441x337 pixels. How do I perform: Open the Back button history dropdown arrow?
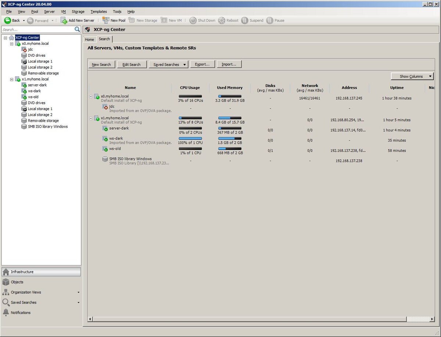[x=24, y=21]
